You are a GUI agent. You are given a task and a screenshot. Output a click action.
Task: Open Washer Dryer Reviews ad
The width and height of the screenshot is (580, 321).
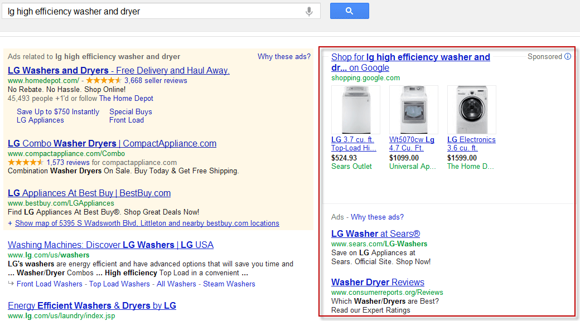[x=378, y=282]
